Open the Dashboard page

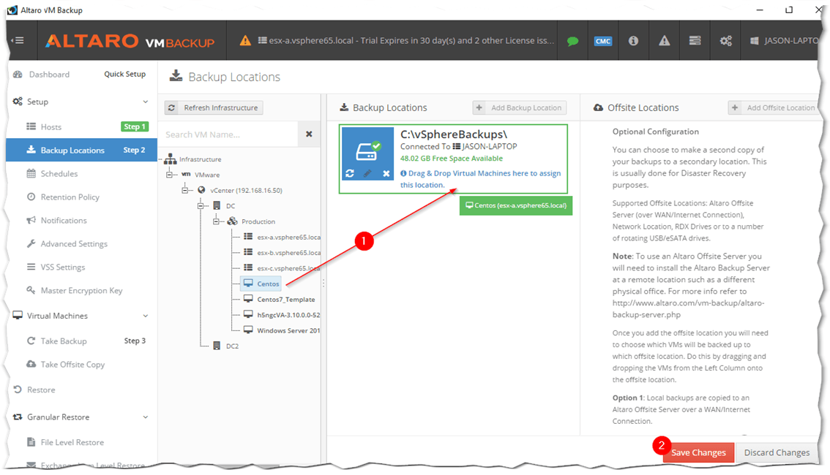49,75
